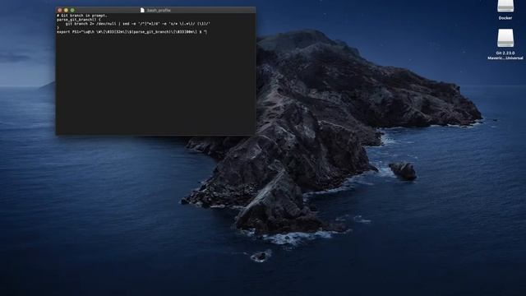Screen dimensions: 526x296
Task: Click the 'export PS1=' prompt line
Action: [x=131, y=32]
